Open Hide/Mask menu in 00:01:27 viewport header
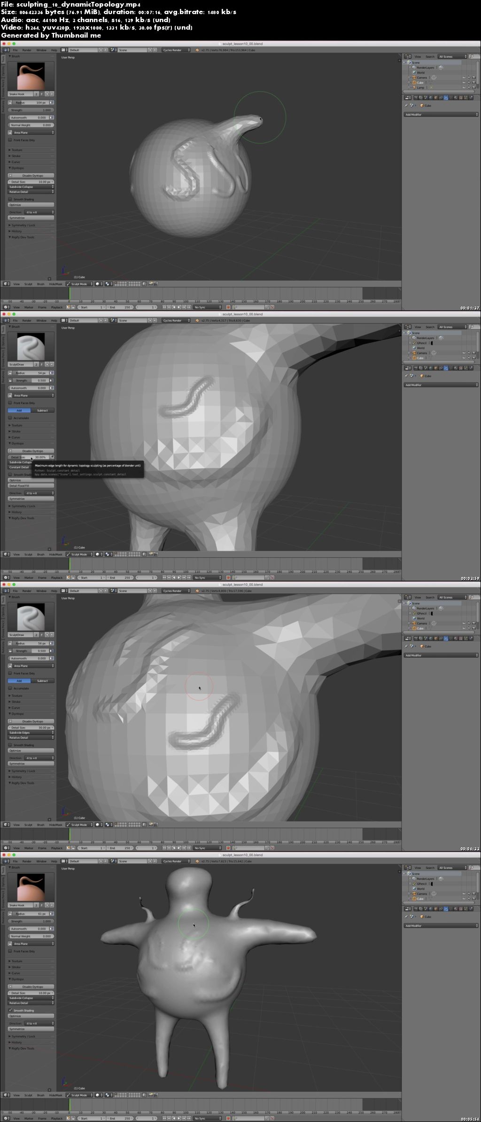The height and width of the screenshot is (1122, 481). [56, 284]
